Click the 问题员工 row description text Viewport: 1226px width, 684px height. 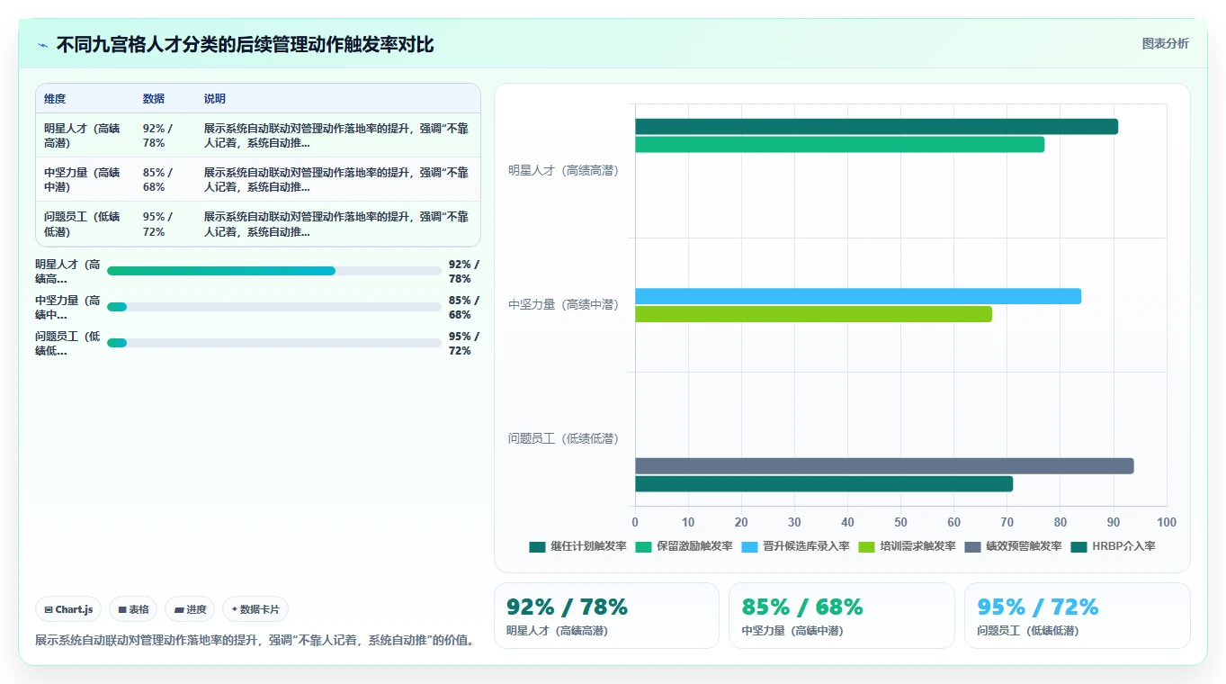[x=336, y=224]
